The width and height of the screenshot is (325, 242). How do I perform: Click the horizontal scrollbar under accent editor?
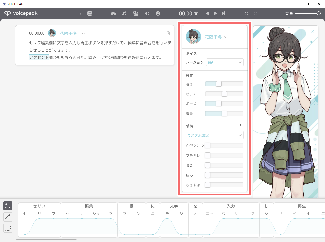(x=46, y=240)
